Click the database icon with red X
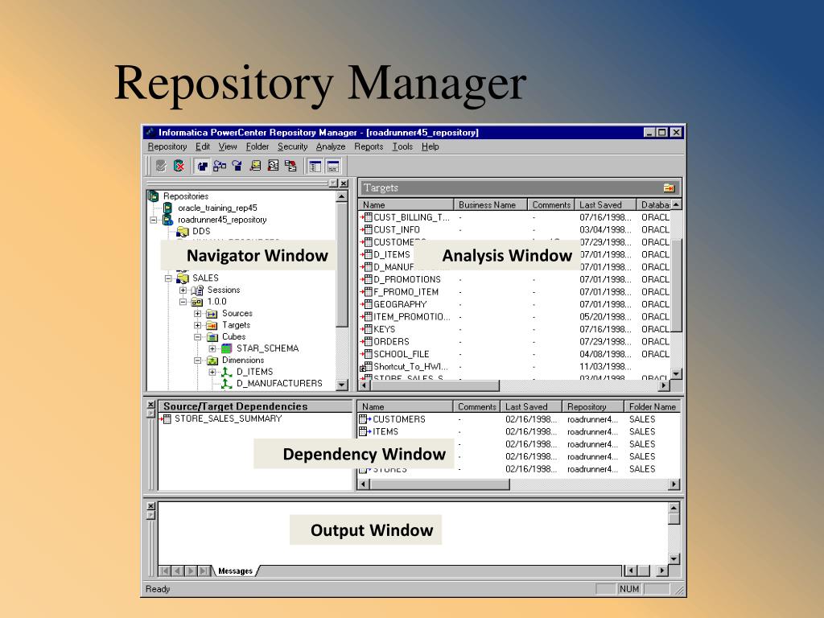This screenshot has height=618, width=824. coord(179,166)
